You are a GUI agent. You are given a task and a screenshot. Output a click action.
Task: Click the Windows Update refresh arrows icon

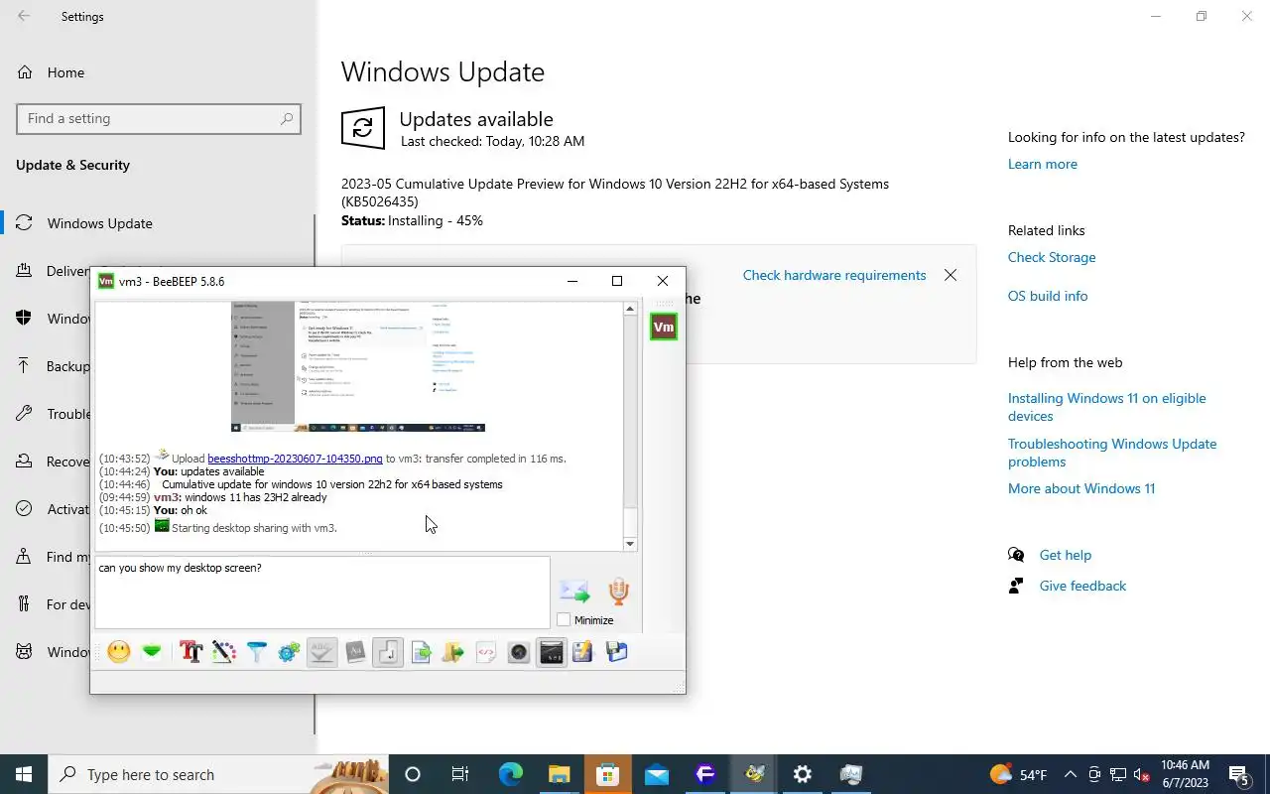pyautogui.click(x=363, y=129)
